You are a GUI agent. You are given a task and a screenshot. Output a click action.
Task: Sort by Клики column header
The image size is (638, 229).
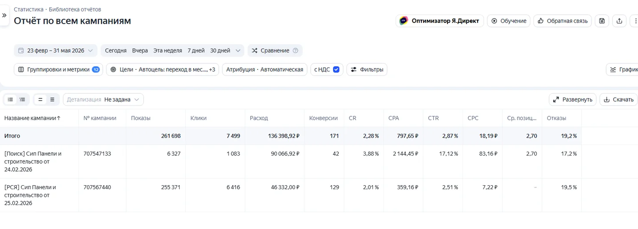pyautogui.click(x=198, y=118)
